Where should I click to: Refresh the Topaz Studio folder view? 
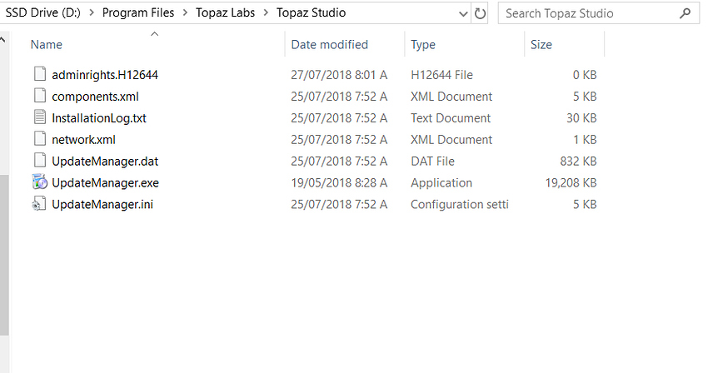(x=480, y=13)
